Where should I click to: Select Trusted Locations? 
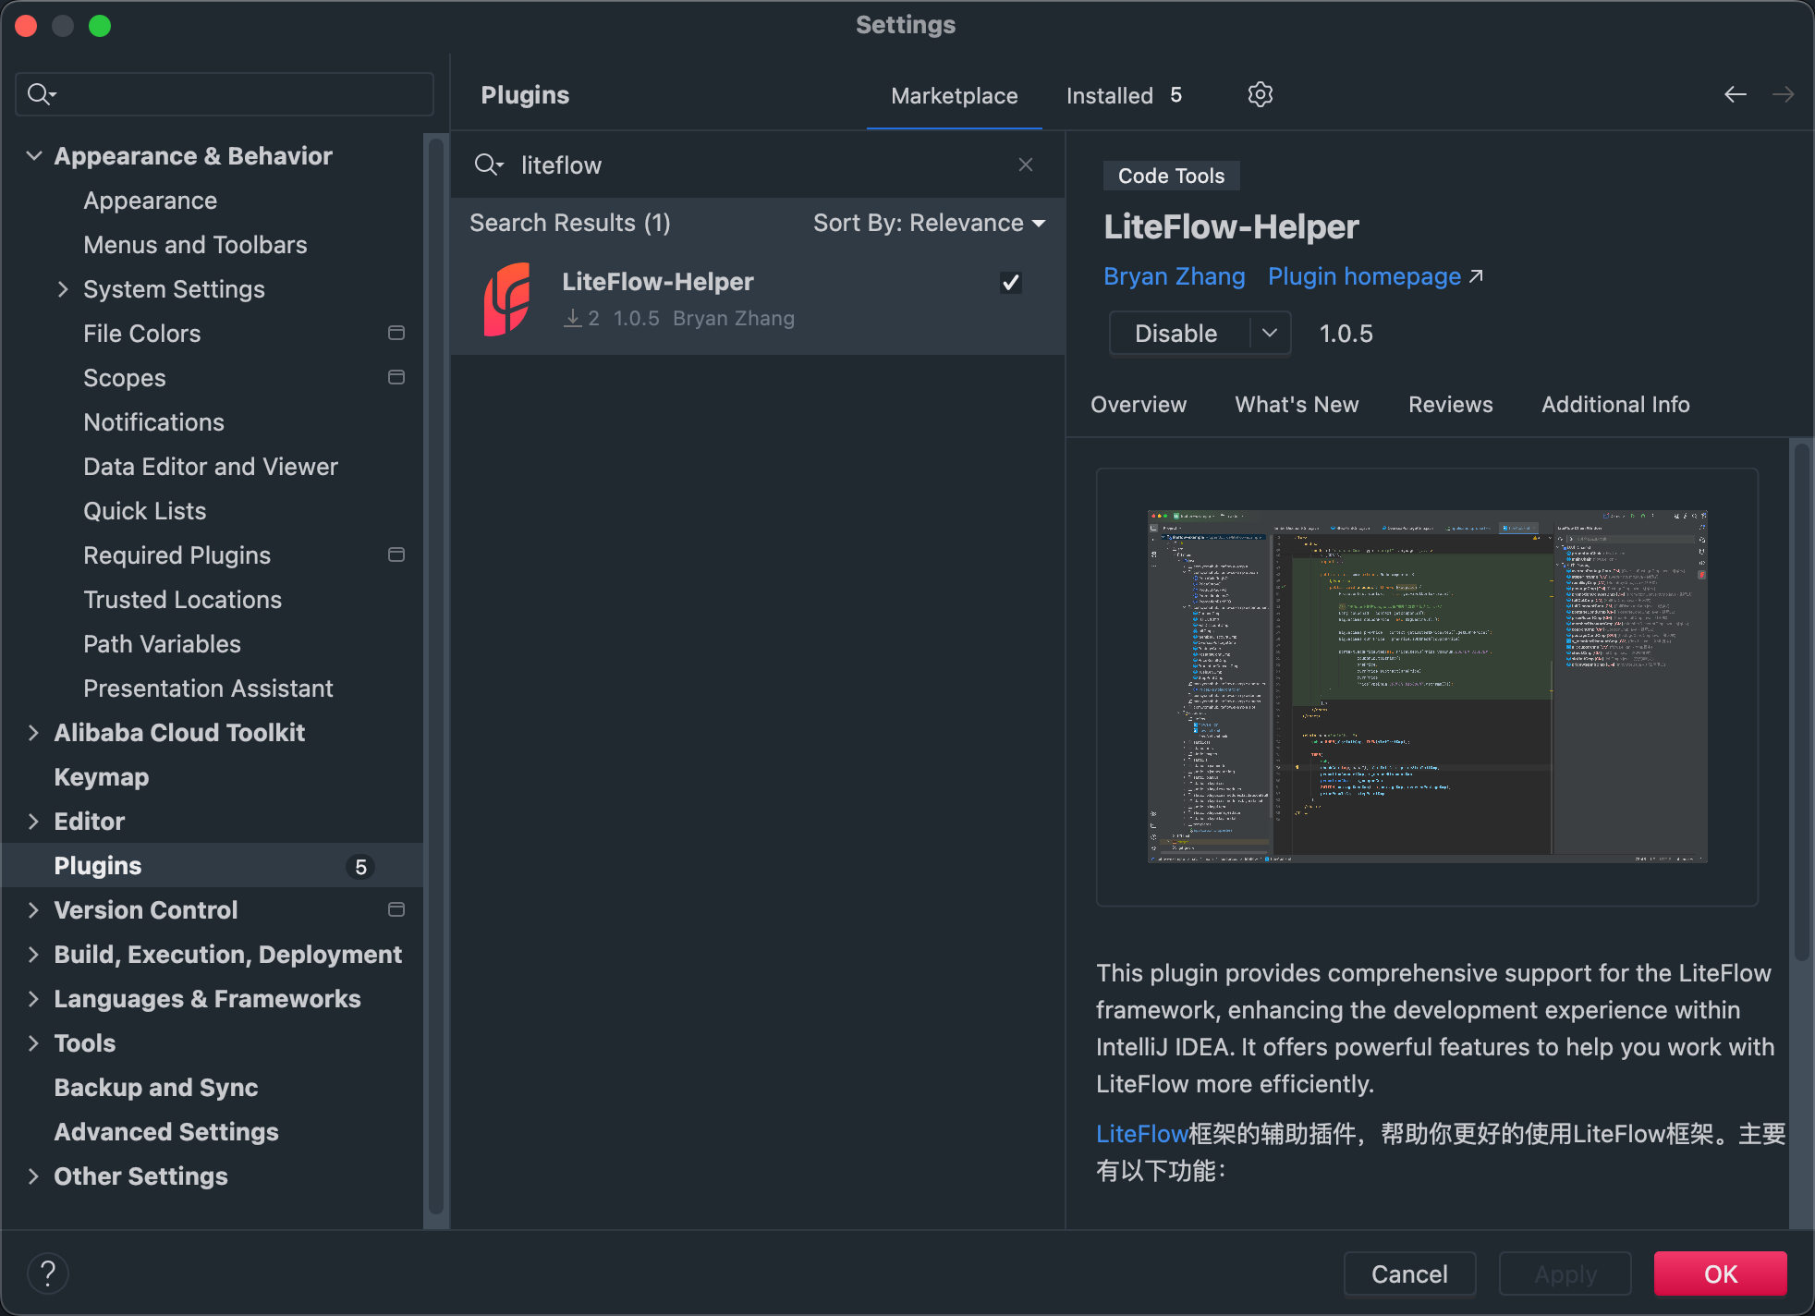(x=182, y=600)
